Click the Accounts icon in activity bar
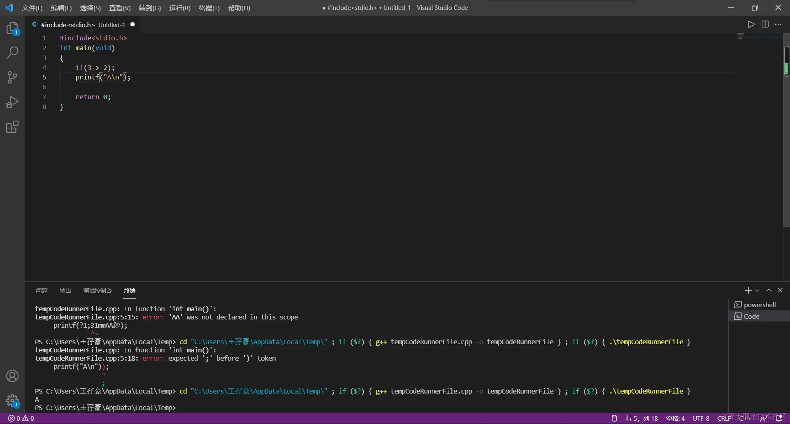The image size is (790, 424). click(12, 376)
